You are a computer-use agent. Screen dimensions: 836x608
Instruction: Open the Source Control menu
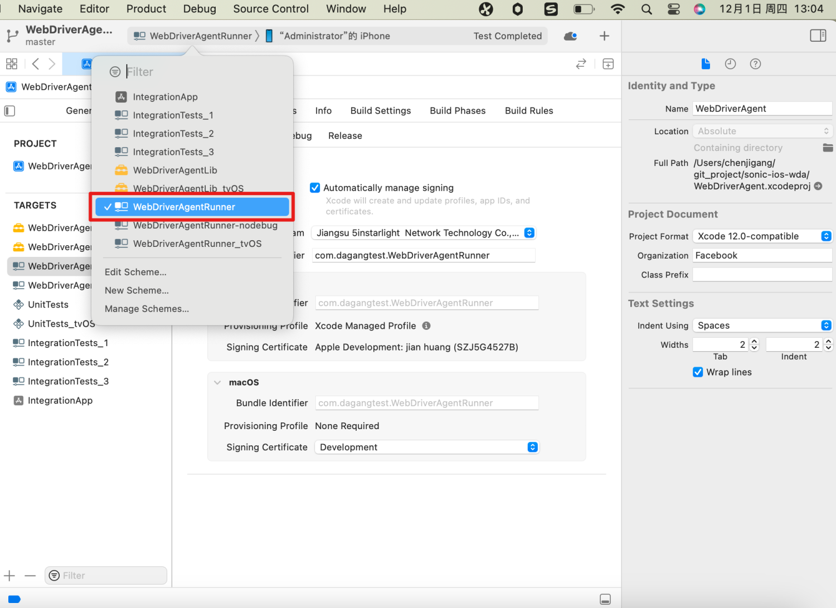pyautogui.click(x=271, y=9)
